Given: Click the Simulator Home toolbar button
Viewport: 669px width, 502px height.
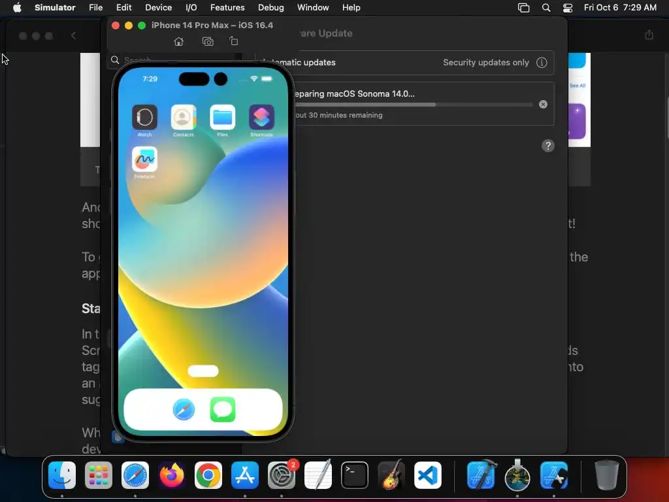Looking at the screenshot, I should coord(179,41).
